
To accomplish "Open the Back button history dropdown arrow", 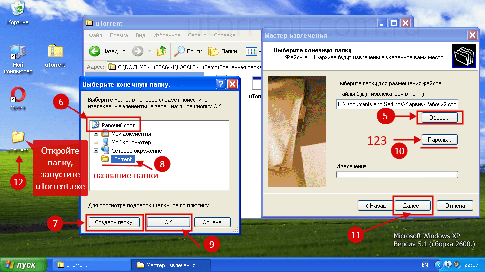I will (124, 51).
